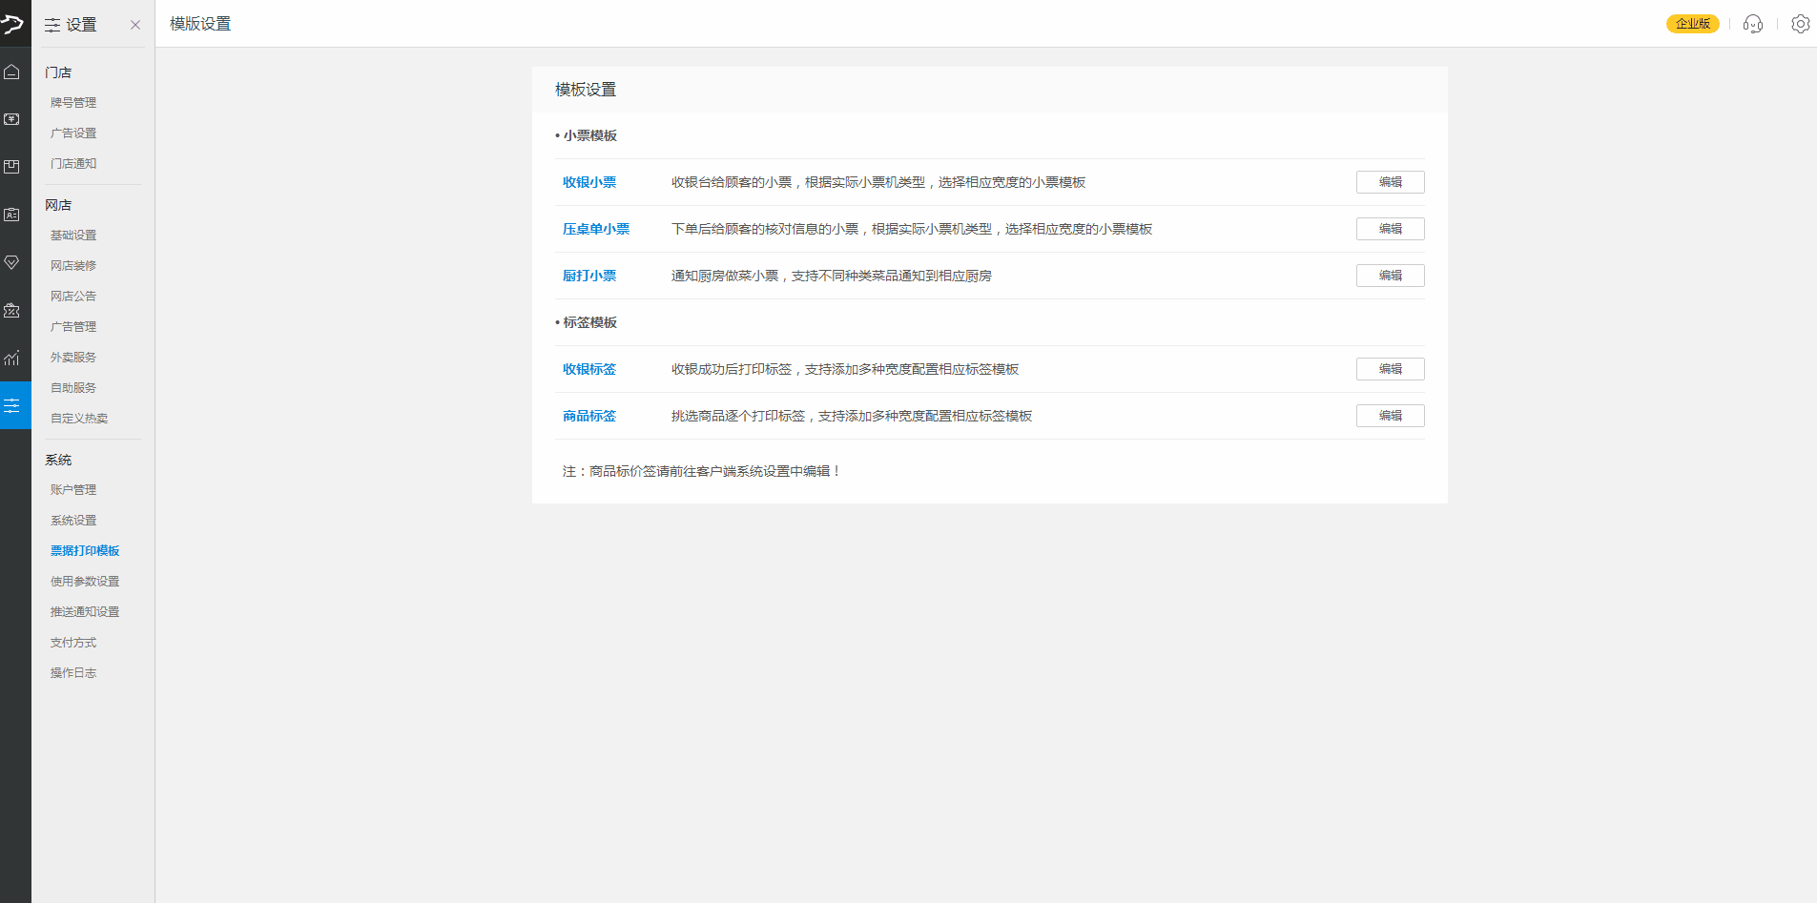
Task: Open the product box icon in sidebar
Action: click(12, 167)
